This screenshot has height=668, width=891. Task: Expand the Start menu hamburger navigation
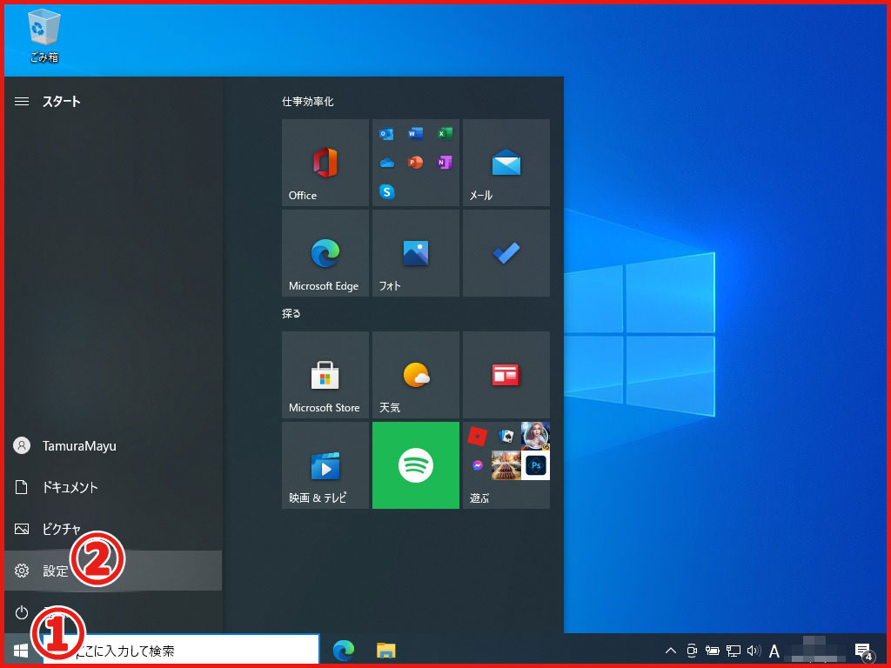pos(22,101)
